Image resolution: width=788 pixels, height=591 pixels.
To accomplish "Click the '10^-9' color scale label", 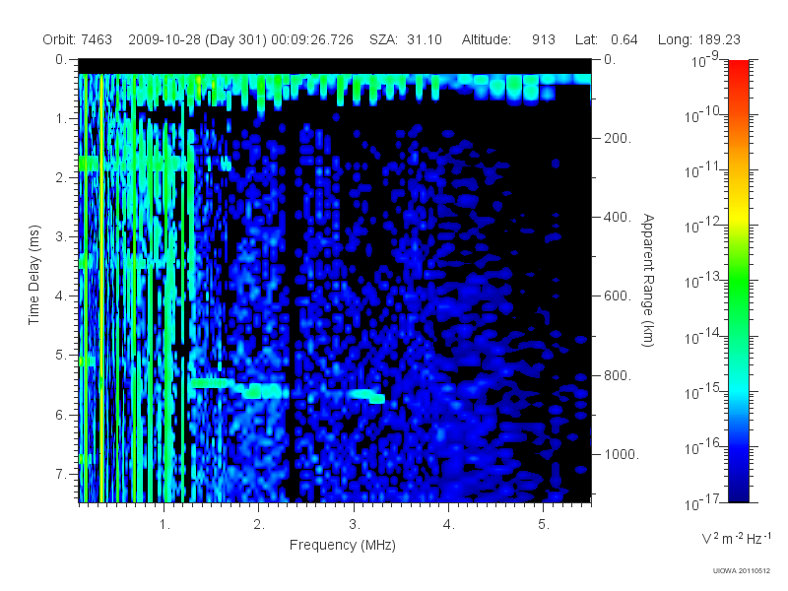I will 705,60.
